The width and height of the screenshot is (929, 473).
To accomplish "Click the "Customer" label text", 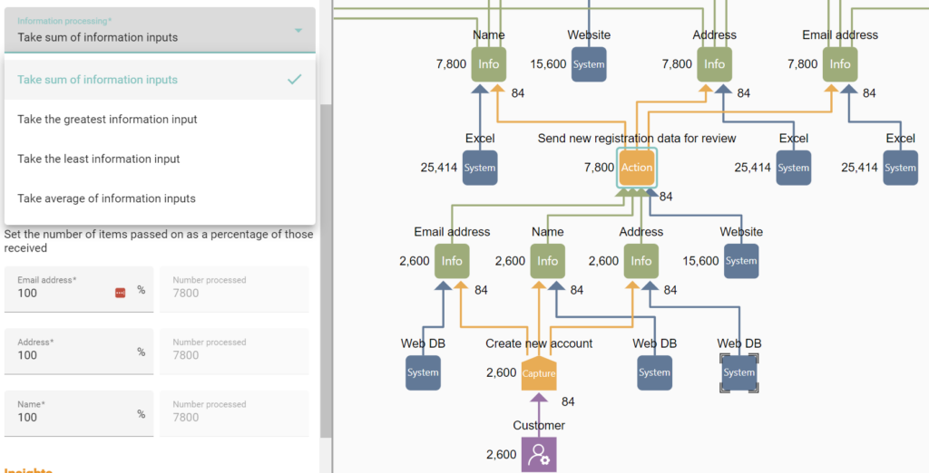I will (x=539, y=425).
